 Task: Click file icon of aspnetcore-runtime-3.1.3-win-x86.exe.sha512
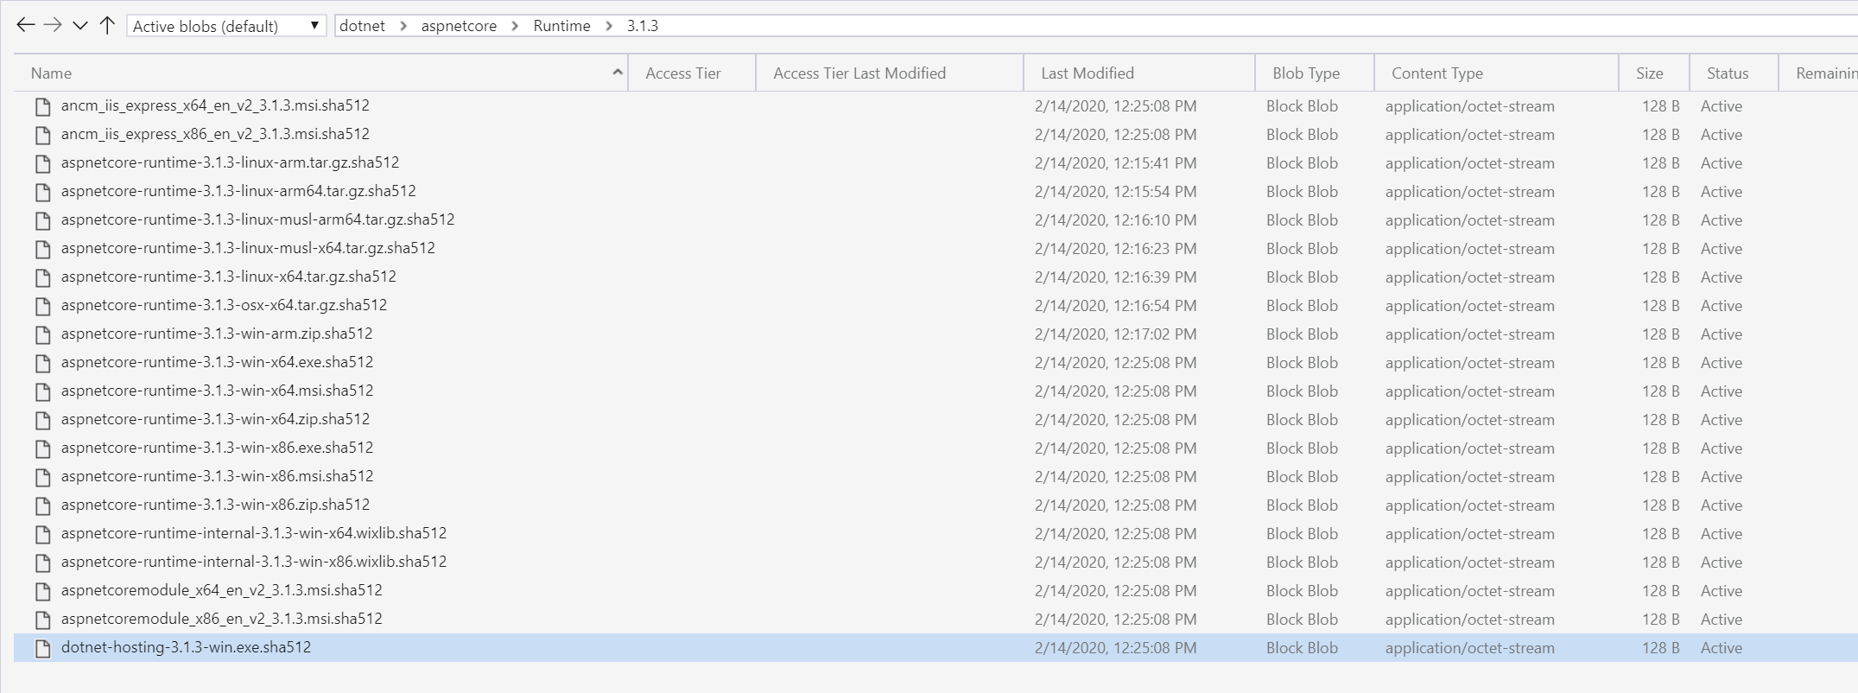(x=42, y=448)
